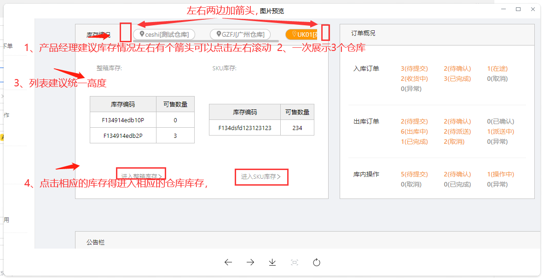
Task: Minimize the image preview window
Action: [x=504, y=9]
